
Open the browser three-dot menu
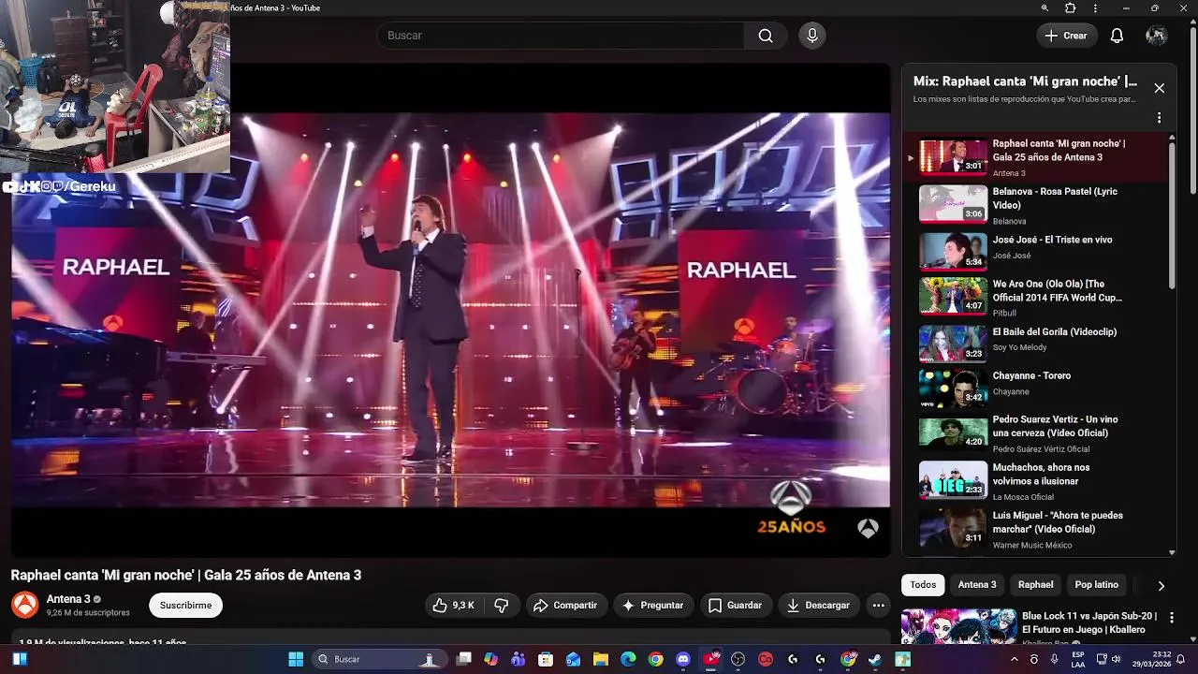coord(1095,7)
